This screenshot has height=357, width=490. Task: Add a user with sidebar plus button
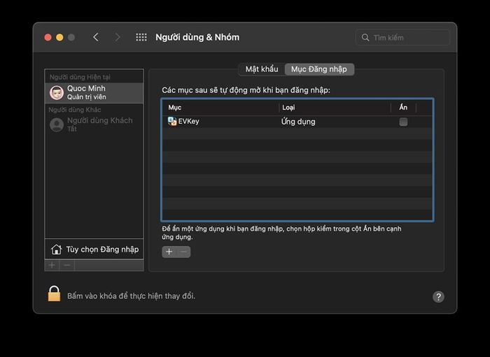coord(52,265)
